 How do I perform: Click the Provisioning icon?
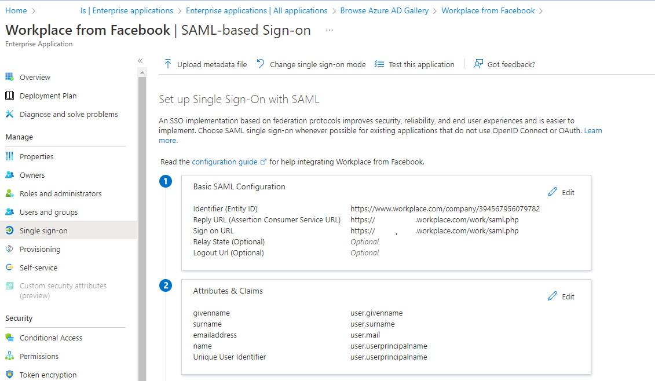[x=9, y=249]
